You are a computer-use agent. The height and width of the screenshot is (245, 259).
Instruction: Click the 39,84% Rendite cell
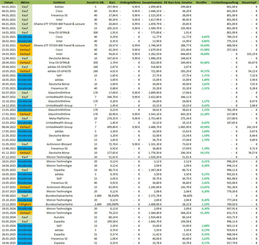pos(205,54)
